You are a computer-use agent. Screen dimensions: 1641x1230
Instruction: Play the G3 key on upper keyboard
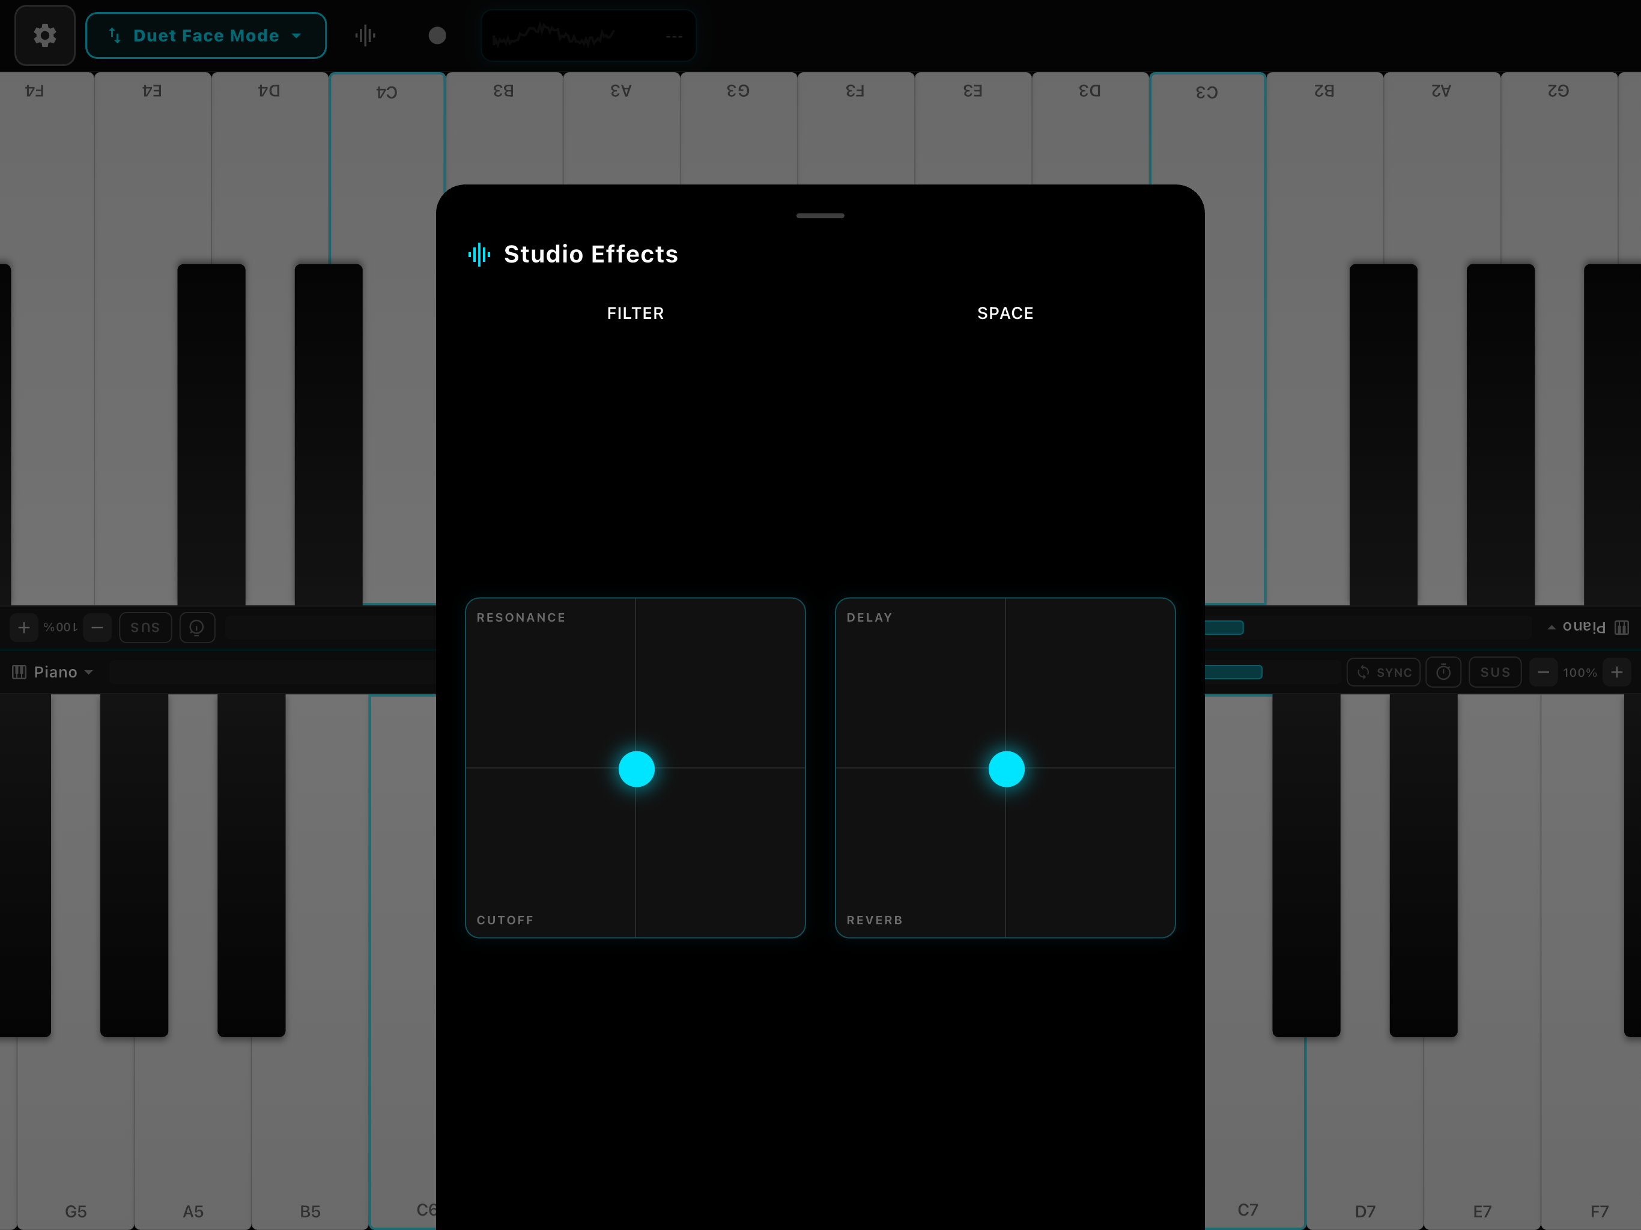[739, 127]
